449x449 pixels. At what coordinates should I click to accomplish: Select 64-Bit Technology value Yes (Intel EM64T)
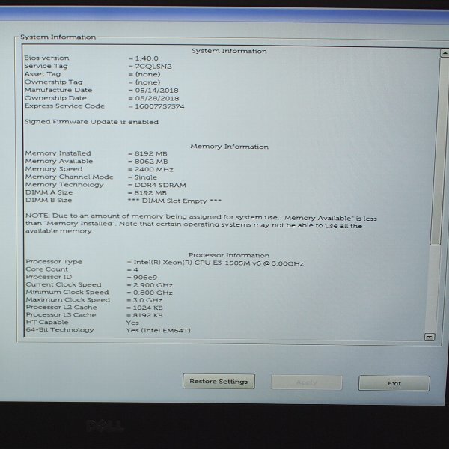point(159,330)
